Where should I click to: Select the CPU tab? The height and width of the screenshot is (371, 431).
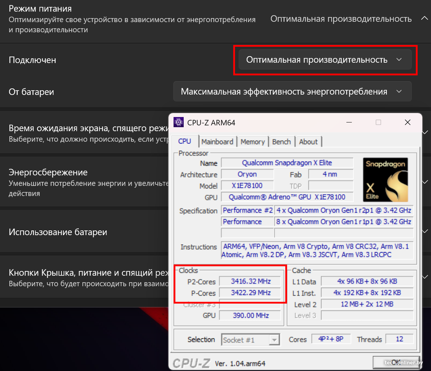tap(185, 141)
